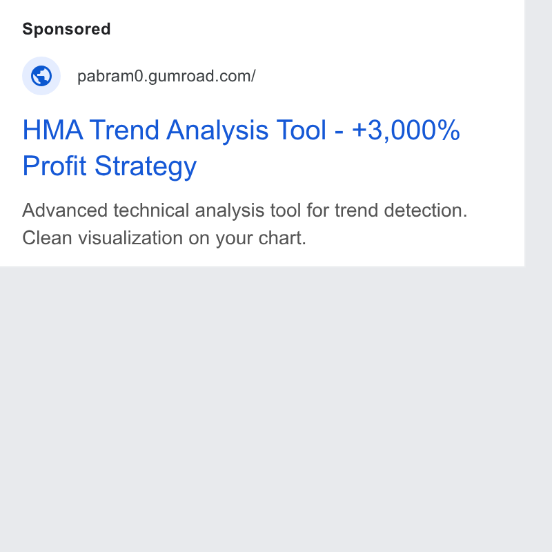Click 'your chart.' at the description end
This screenshot has height=552, width=552.
tap(261, 238)
